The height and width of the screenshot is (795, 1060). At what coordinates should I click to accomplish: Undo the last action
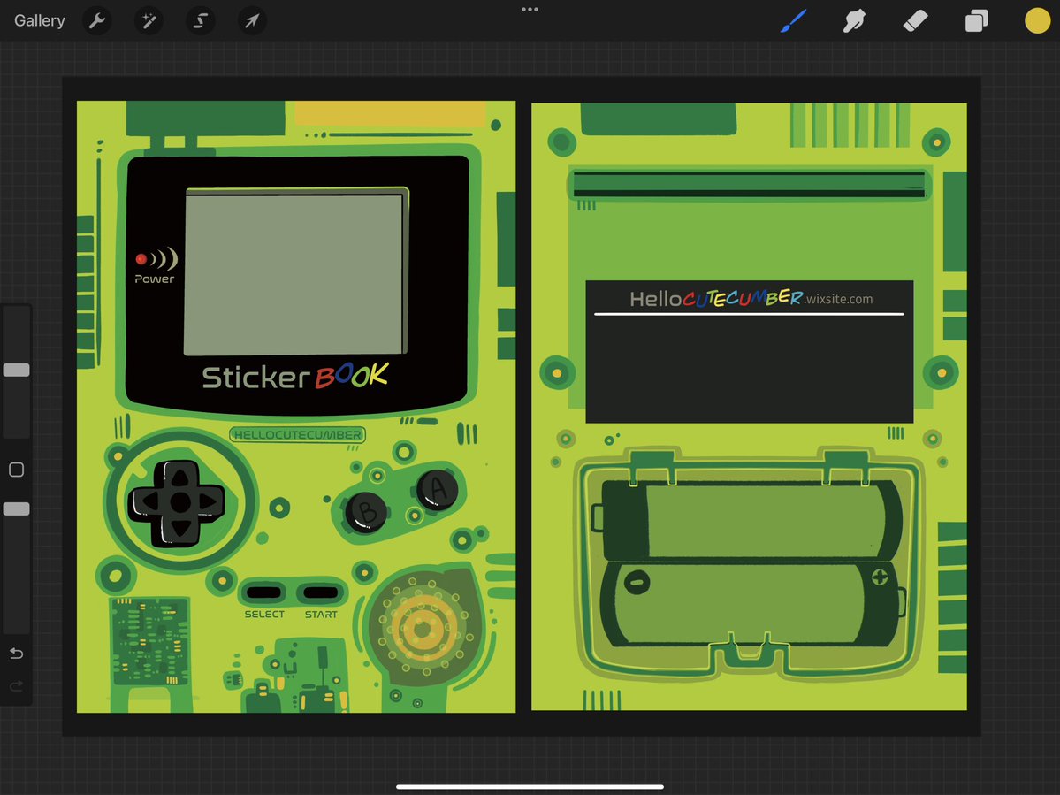16,653
